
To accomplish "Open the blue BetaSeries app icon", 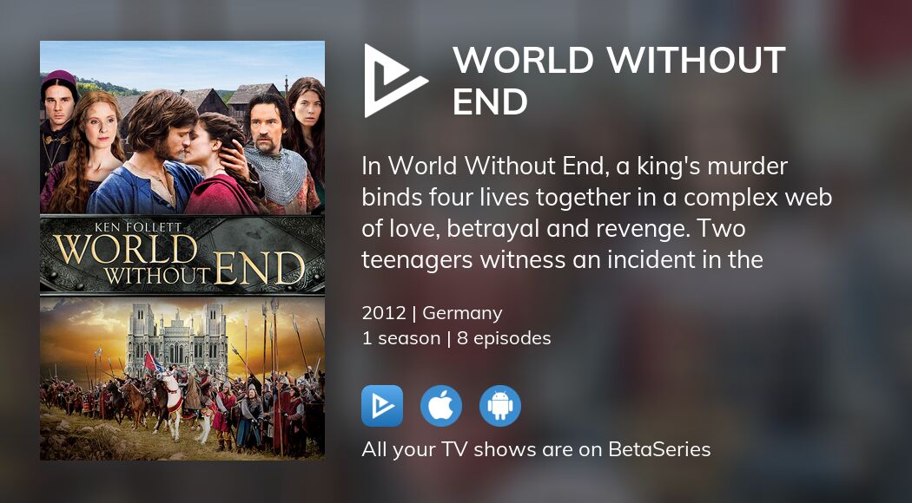I will tap(382, 406).
